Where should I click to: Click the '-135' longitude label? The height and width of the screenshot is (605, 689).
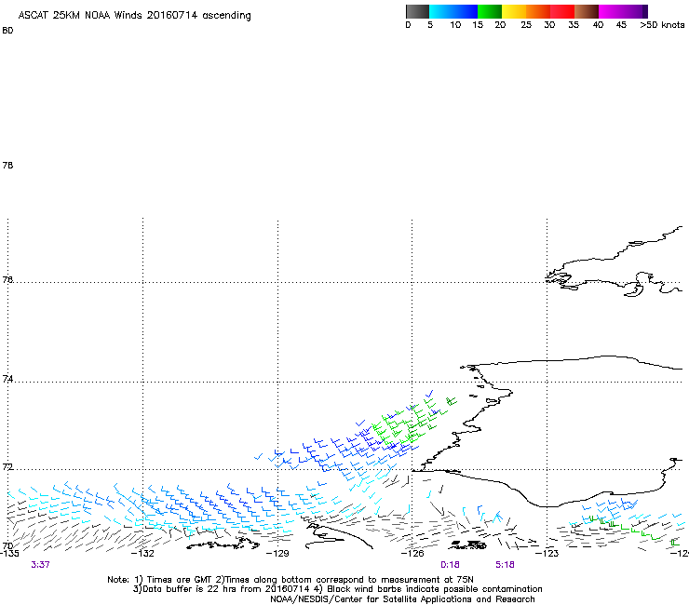9,553
